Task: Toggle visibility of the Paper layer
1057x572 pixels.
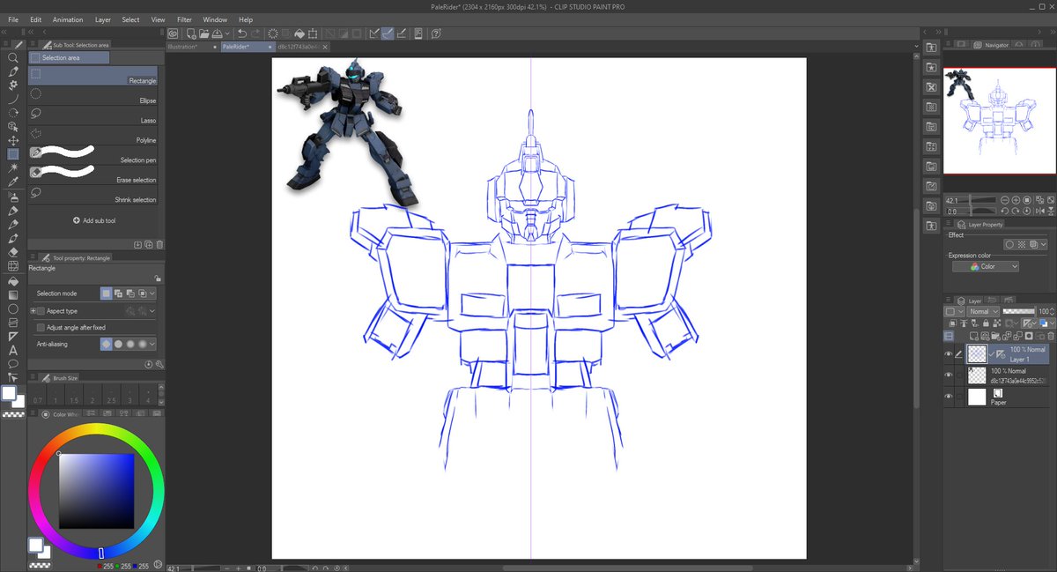Action: pyautogui.click(x=949, y=397)
